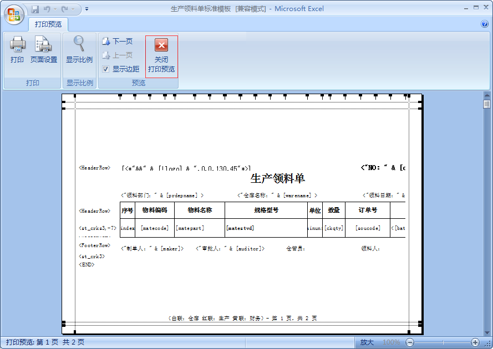
Task: Click the 放大 label in status bar
Action: point(367,342)
